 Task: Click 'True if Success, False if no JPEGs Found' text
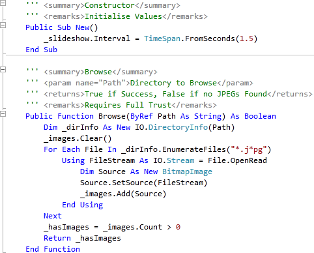click(x=176, y=94)
